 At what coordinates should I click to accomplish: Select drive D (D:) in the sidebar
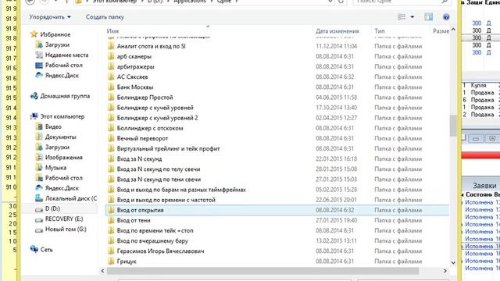point(52,208)
